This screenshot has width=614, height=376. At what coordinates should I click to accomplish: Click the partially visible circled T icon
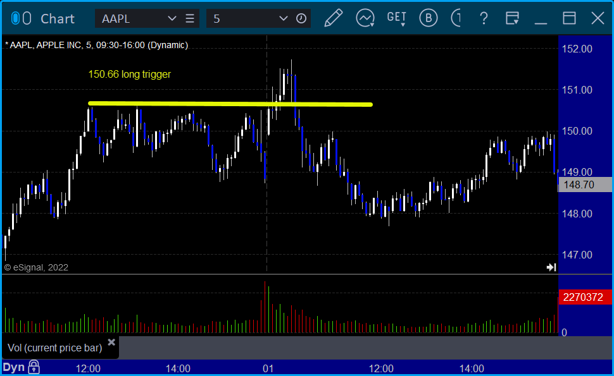(456, 18)
